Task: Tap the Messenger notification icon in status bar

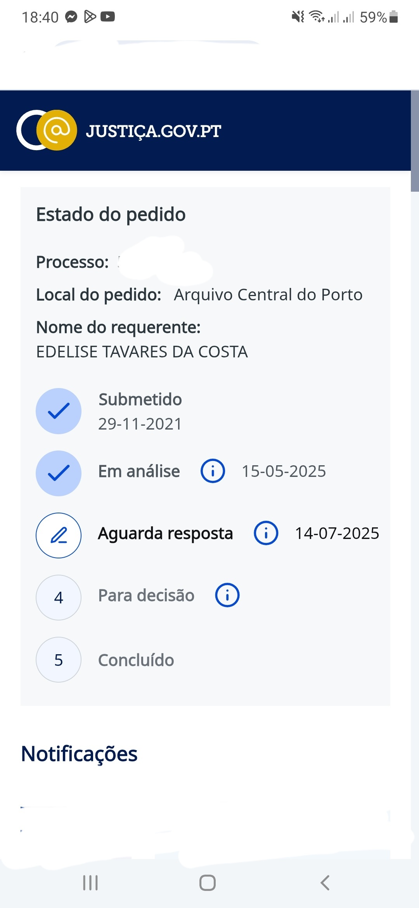Action: pos(71,17)
